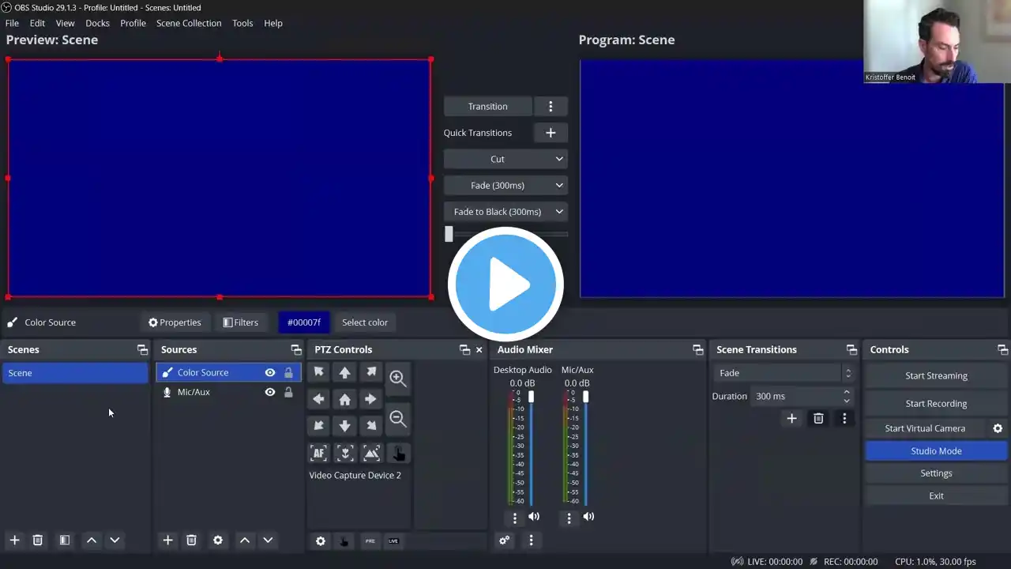Open the Scene Collection menu
1011x569 pixels.
(189, 23)
